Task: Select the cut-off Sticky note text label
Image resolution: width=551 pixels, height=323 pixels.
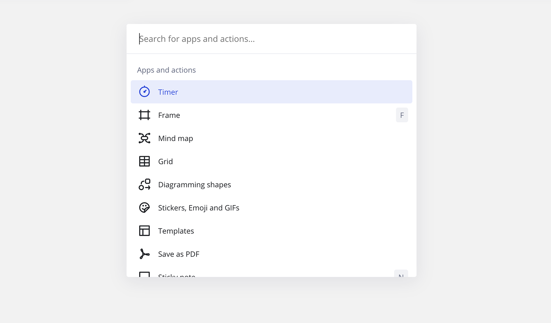Action: [x=177, y=275]
